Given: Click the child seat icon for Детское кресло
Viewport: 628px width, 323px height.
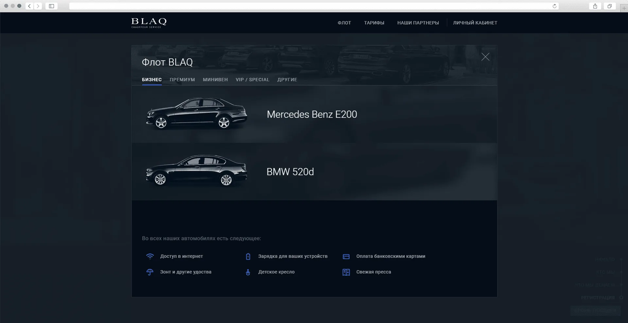Looking at the screenshot, I should (248, 272).
